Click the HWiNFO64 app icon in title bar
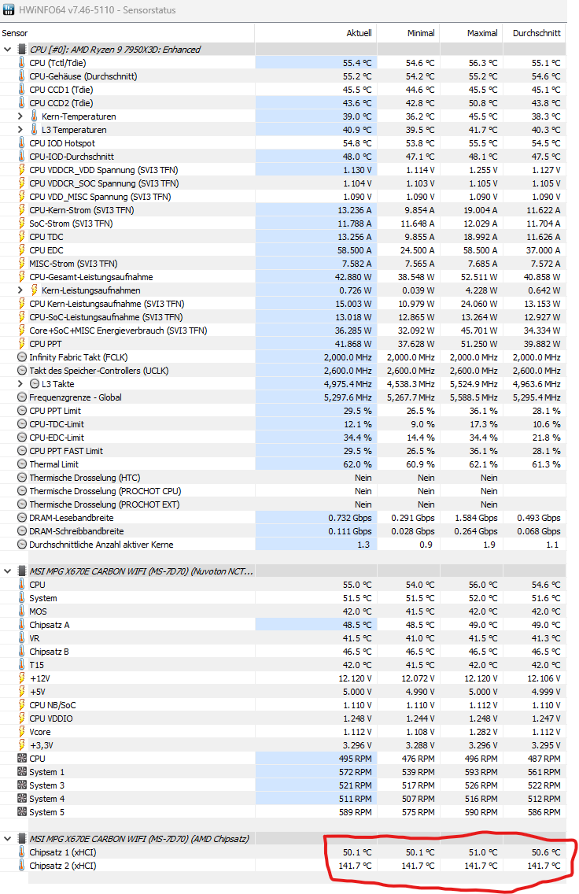This screenshot has height=894, width=579. pos(9,10)
